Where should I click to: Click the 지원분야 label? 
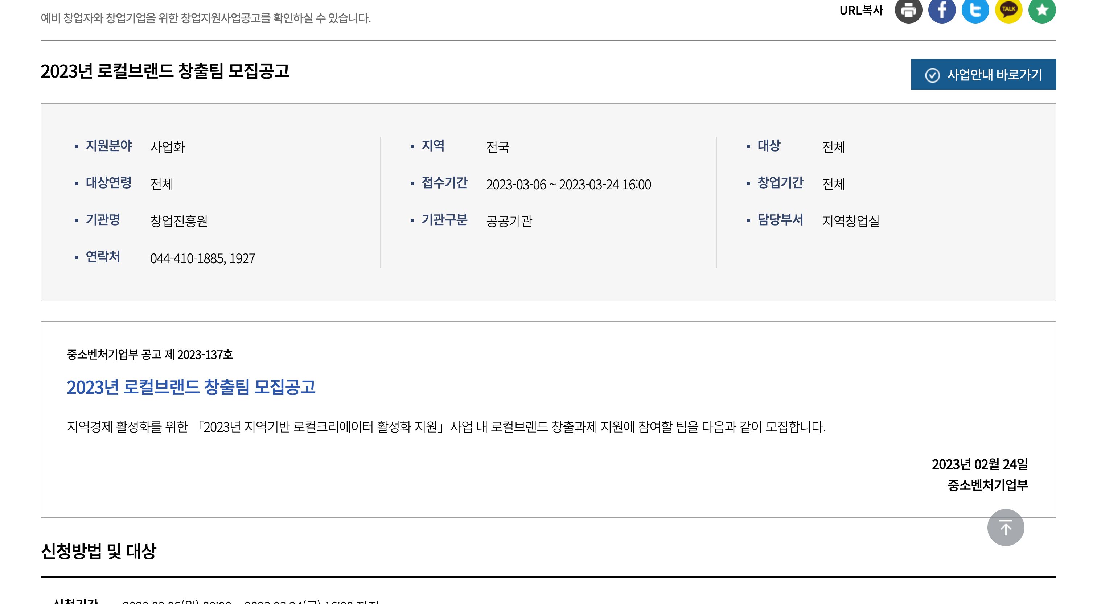point(108,146)
